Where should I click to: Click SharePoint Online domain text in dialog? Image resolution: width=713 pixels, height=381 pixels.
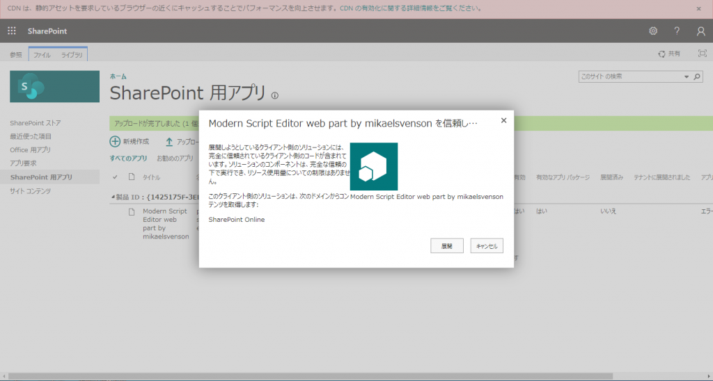237,220
